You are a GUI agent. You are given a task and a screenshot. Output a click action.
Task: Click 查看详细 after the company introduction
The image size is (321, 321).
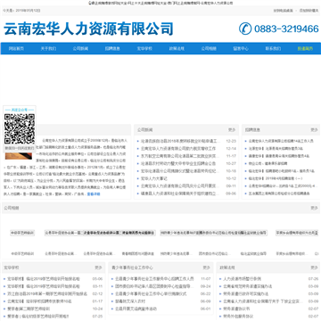94,194
